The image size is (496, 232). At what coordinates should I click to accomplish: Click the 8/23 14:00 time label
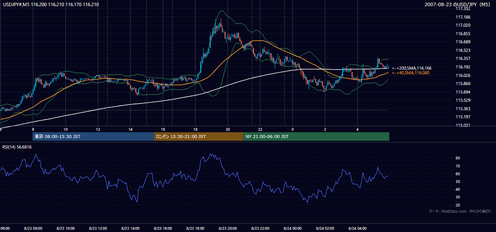coord(130,229)
